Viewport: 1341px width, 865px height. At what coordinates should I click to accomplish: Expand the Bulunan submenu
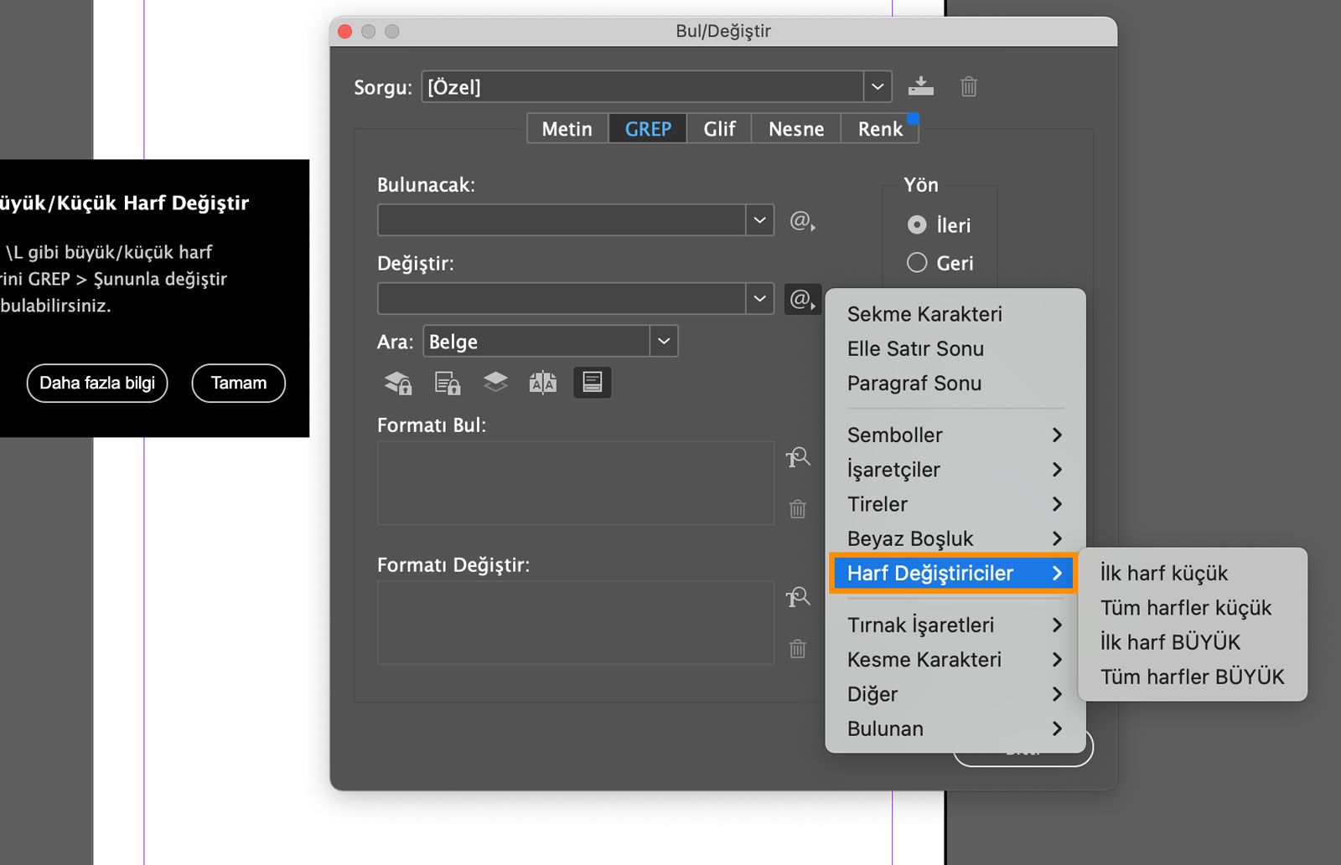(955, 729)
